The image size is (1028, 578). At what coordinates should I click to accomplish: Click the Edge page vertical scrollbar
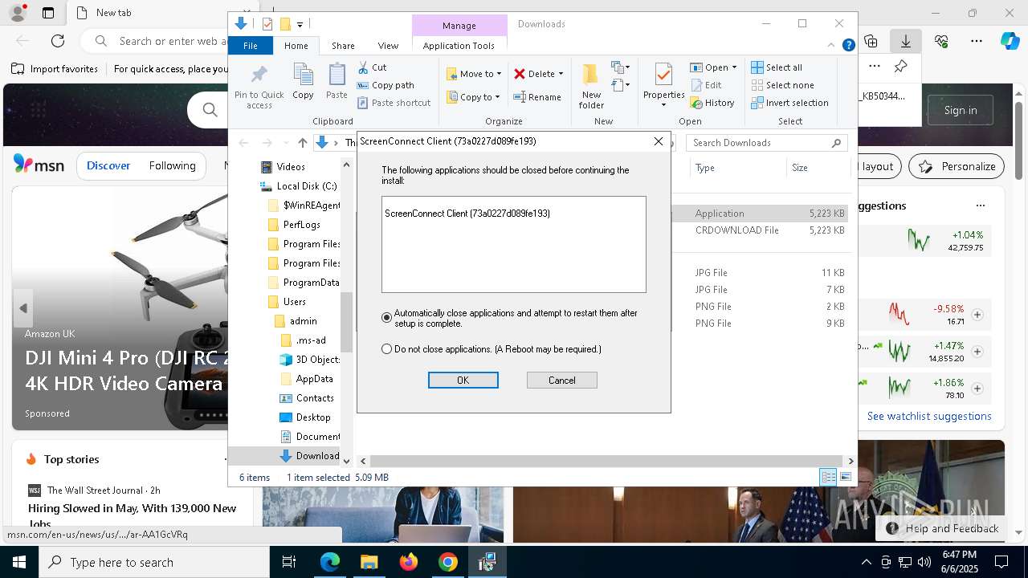click(1018, 140)
